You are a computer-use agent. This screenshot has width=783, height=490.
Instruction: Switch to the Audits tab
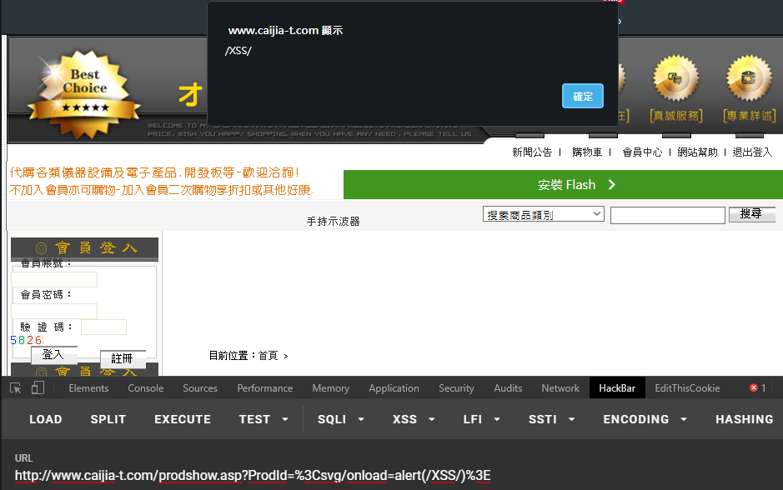[x=508, y=388]
